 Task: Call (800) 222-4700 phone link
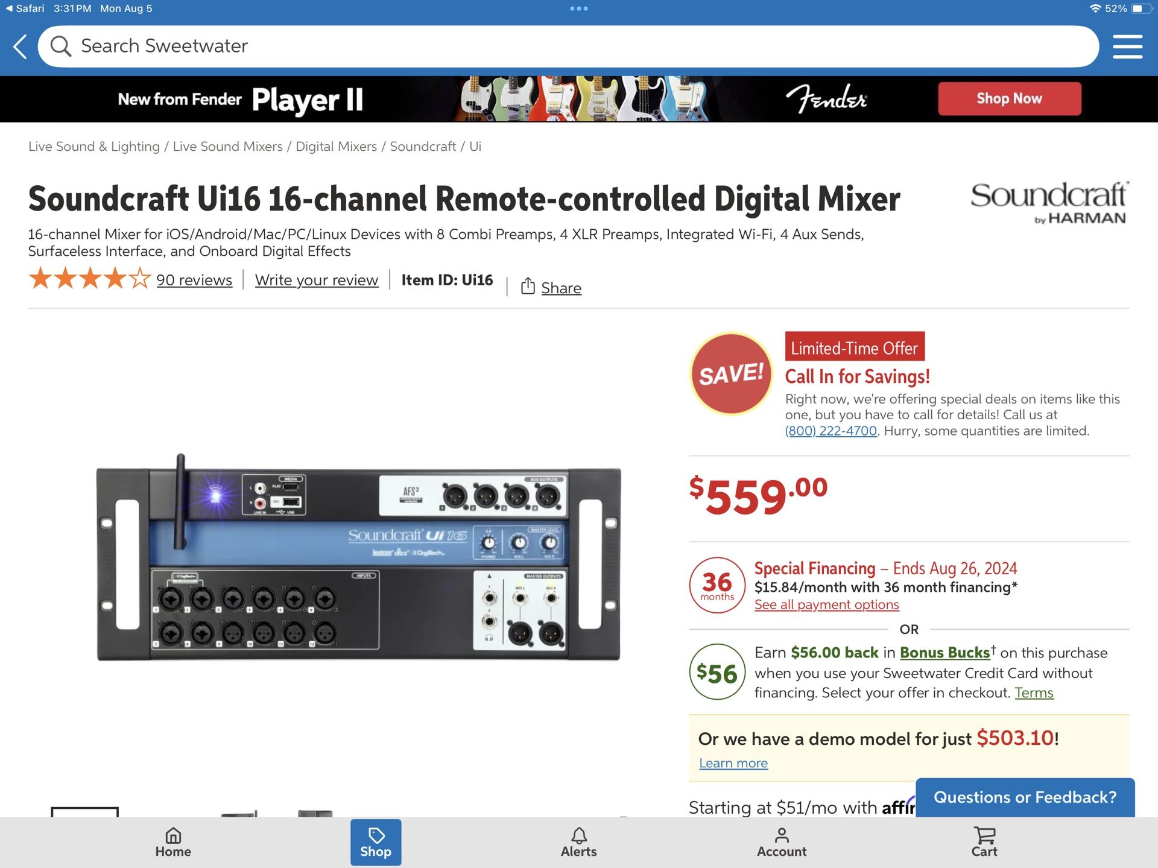click(x=831, y=431)
